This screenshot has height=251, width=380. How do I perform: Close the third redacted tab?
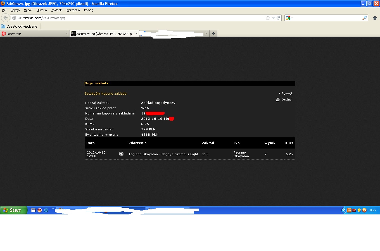[206, 34]
